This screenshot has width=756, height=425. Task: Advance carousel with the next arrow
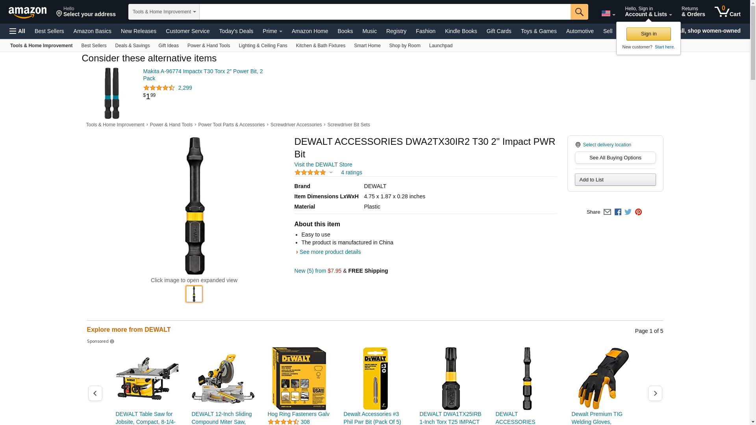coord(655,393)
